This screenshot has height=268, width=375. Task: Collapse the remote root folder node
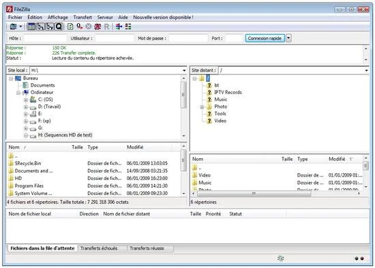tap(194, 78)
